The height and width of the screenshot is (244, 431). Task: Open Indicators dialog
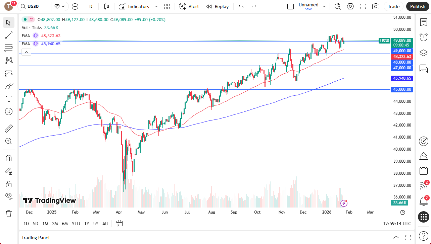coord(134,6)
